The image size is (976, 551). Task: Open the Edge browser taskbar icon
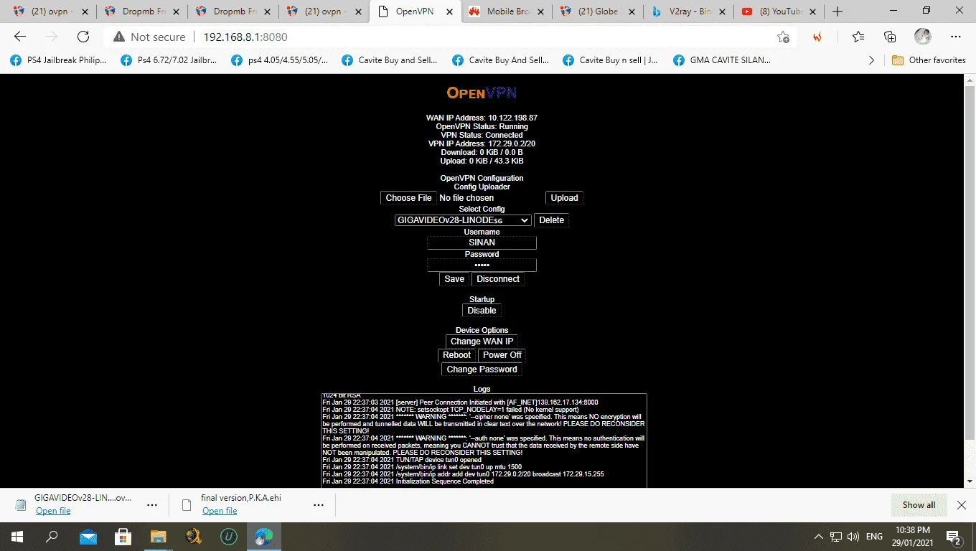click(264, 537)
